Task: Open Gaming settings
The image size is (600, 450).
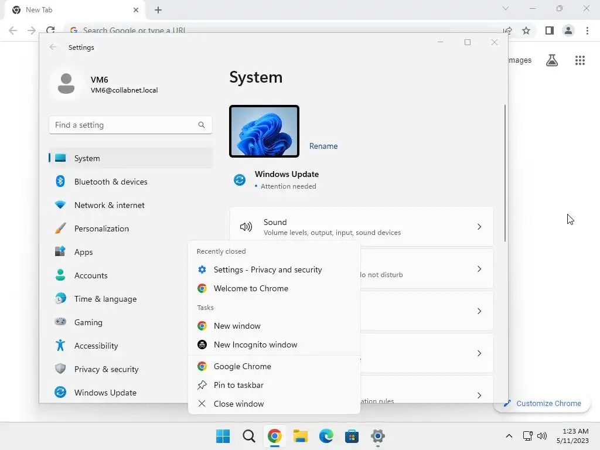Action: pyautogui.click(x=118, y=322)
